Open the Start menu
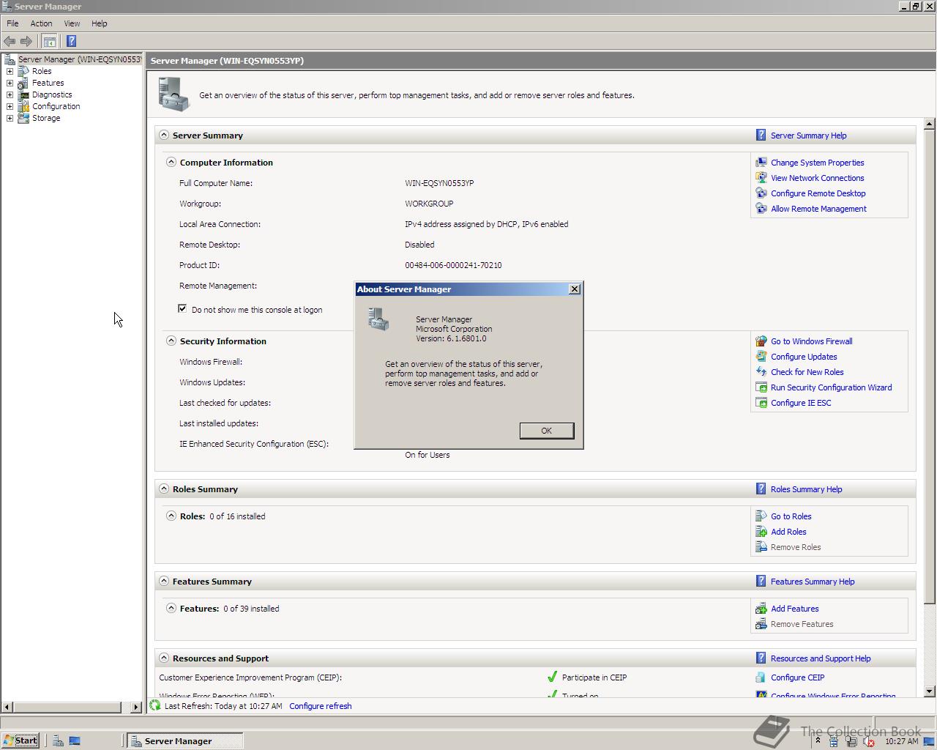937x750 pixels. click(20, 740)
